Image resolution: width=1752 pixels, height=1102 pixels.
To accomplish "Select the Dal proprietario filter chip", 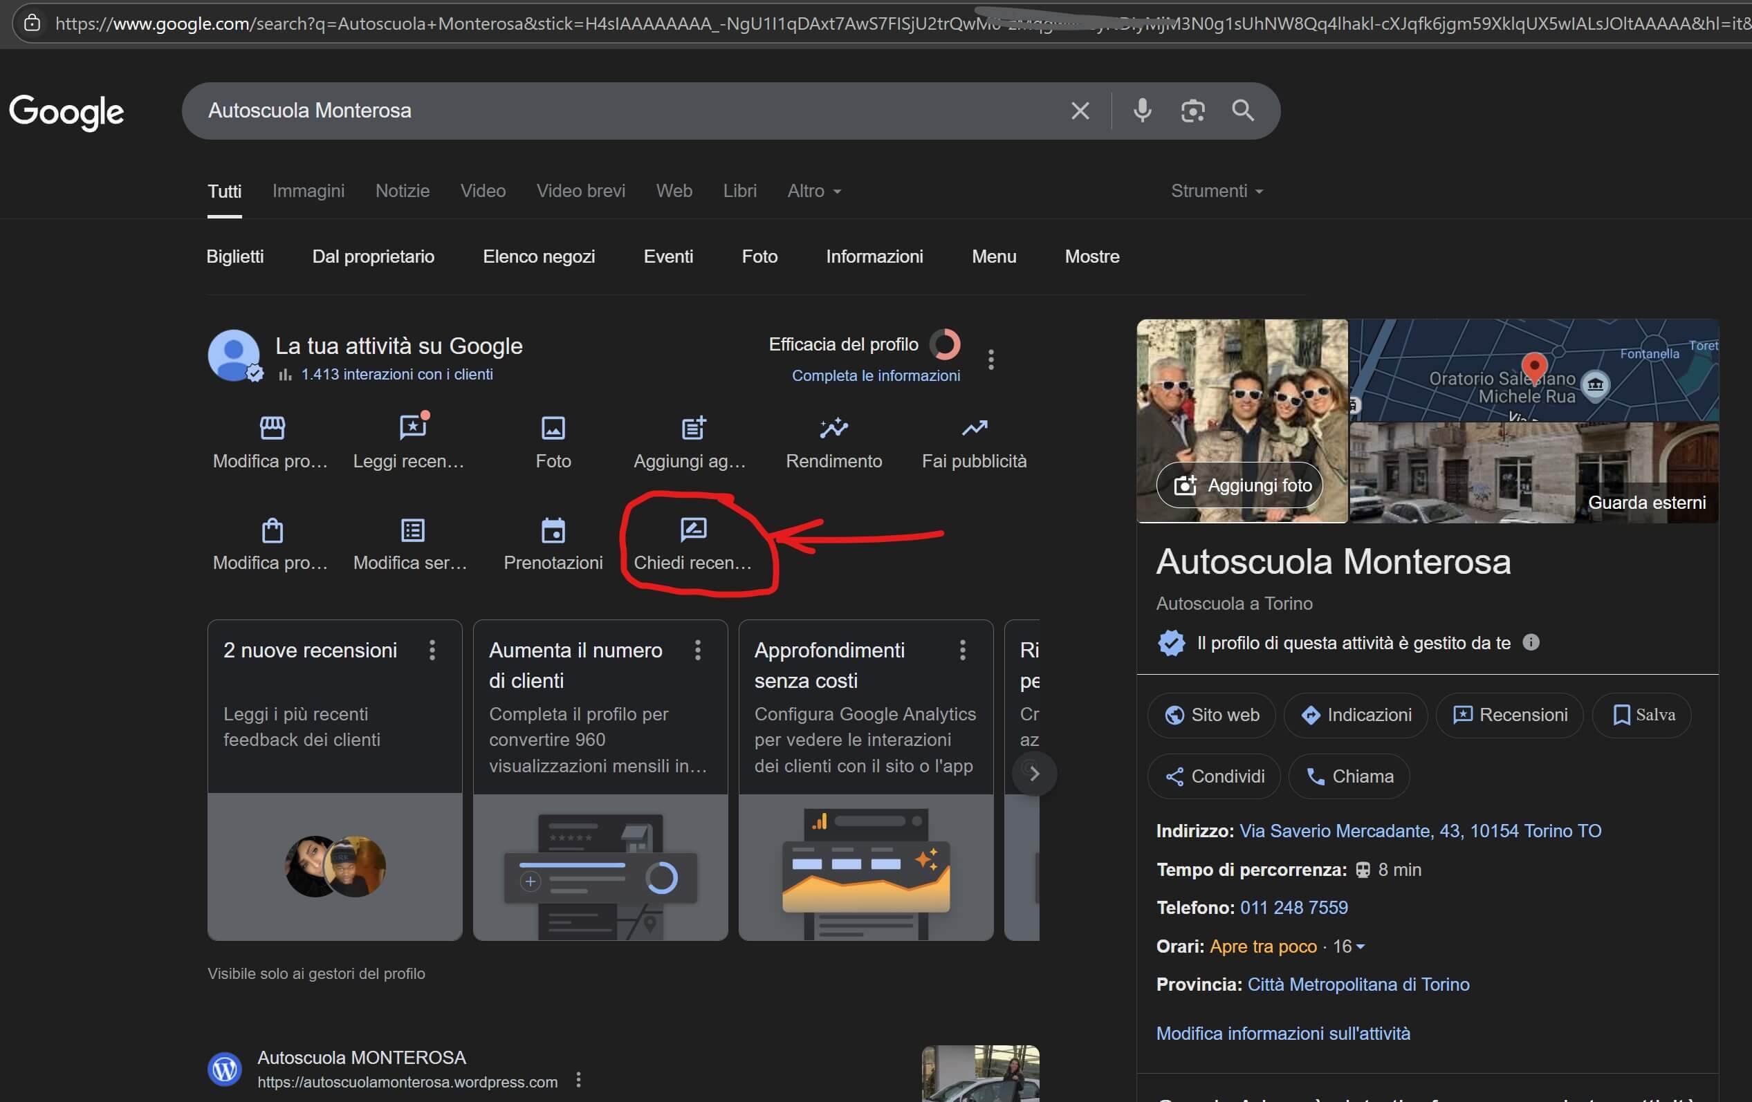I will (373, 256).
